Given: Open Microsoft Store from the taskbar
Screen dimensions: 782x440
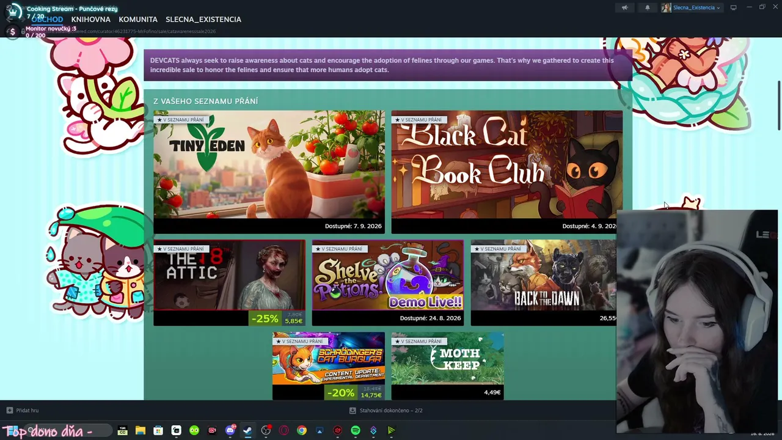Looking at the screenshot, I should 158,430.
